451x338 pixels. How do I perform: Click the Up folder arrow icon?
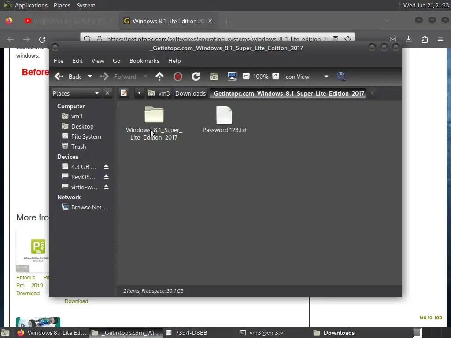(159, 77)
